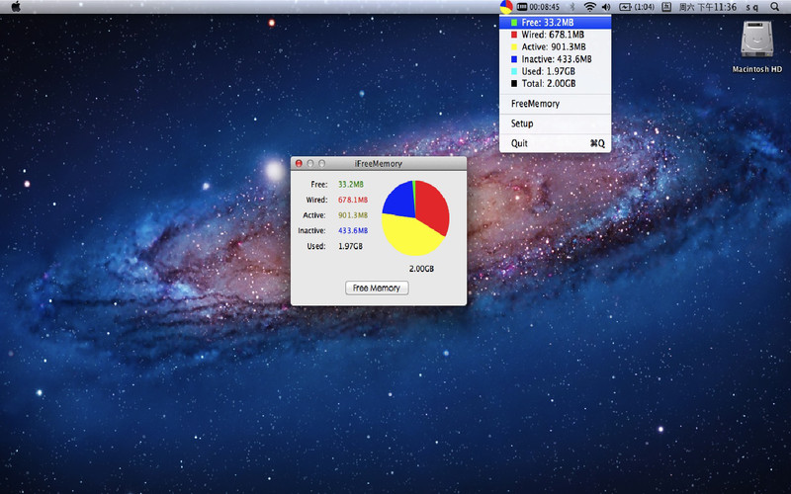Click the green swatch beside Free in menu
The image size is (791, 494).
point(514,23)
